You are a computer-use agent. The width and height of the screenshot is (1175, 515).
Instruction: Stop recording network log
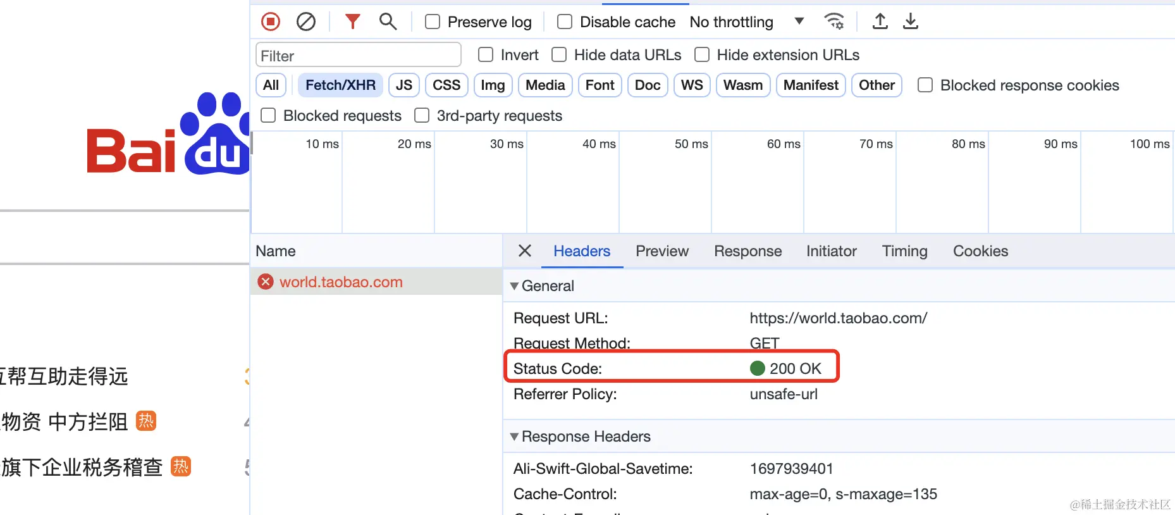pyautogui.click(x=271, y=22)
